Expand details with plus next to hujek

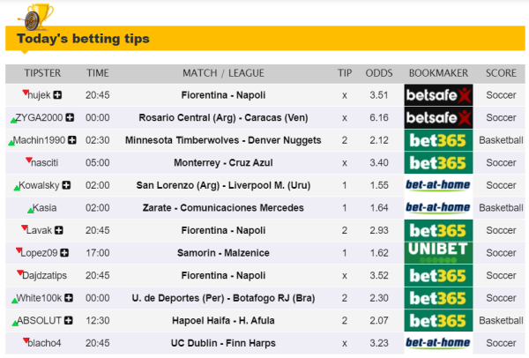(58, 94)
